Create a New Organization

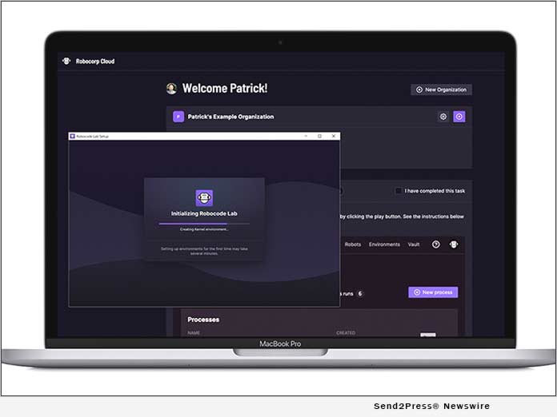[x=441, y=89]
